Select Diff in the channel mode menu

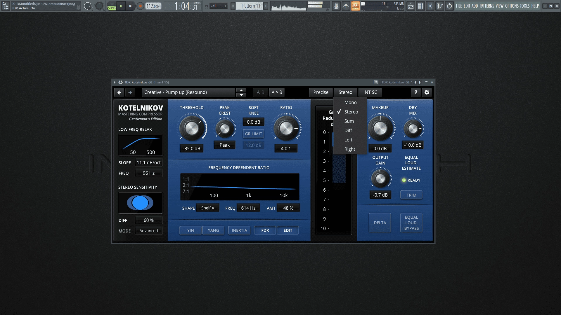(350, 131)
